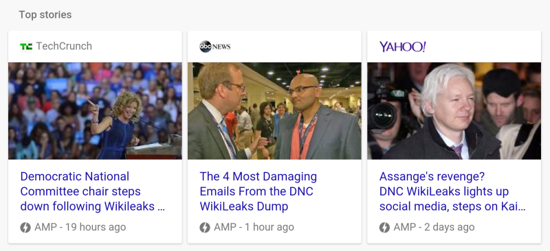Select the ABC News story card header
The height and width of the screenshot is (251, 550).
[x=274, y=47]
